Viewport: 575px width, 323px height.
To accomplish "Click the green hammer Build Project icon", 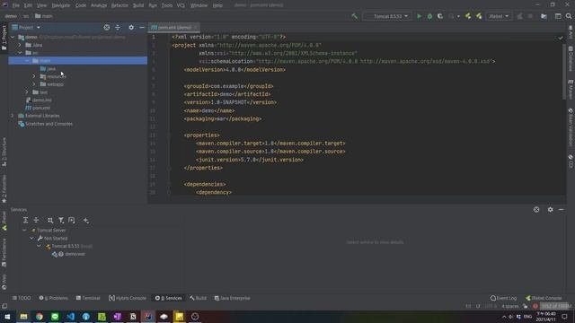I will 354,16.
